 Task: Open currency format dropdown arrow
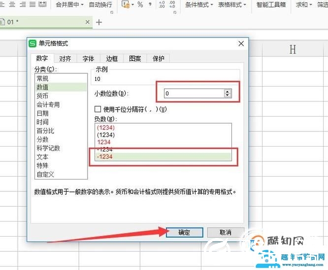point(132,4)
